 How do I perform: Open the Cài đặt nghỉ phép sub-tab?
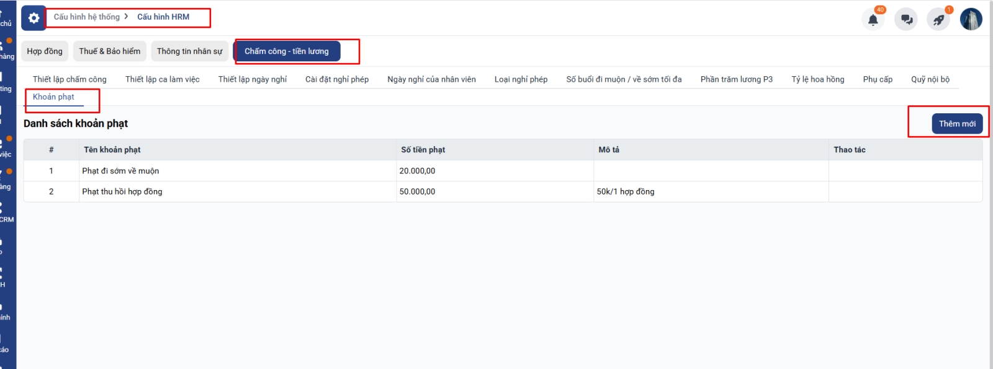coord(337,79)
